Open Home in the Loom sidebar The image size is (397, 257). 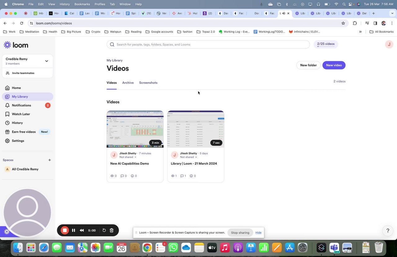coord(16,88)
